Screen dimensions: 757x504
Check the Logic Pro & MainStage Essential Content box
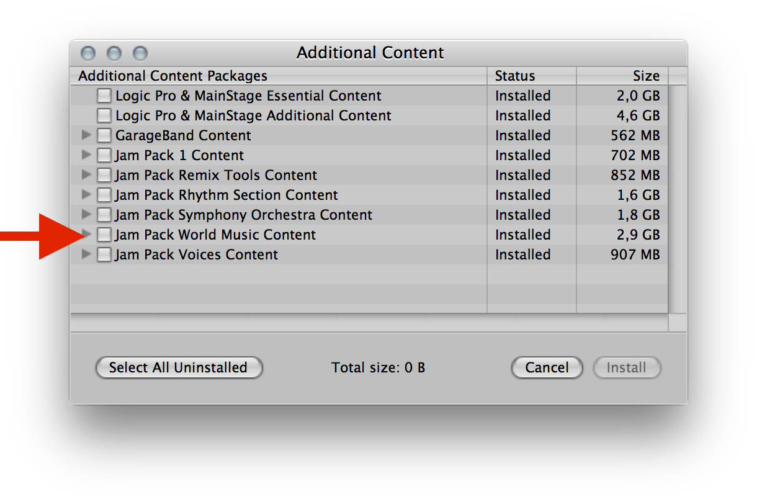point(104,96)
